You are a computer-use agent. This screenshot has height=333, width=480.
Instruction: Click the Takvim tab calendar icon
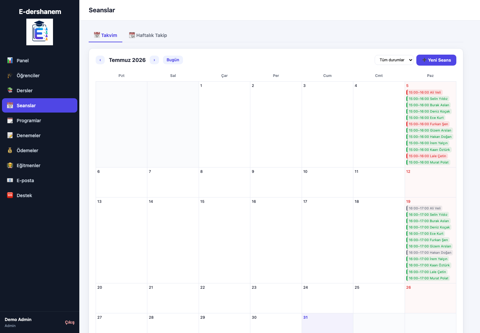[97, 35]
